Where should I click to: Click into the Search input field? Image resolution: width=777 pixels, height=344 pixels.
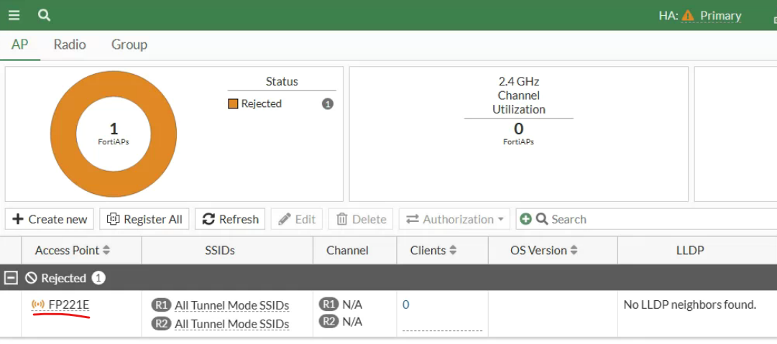pos(647,219)
